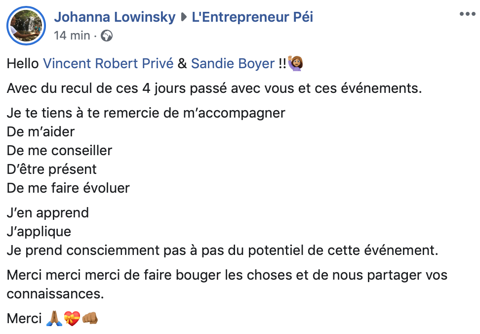The width and height of the screenshot is (480, 334).
Task: Open Vincent Robert Privé's tagged profile
Action: tap(108, 63)
